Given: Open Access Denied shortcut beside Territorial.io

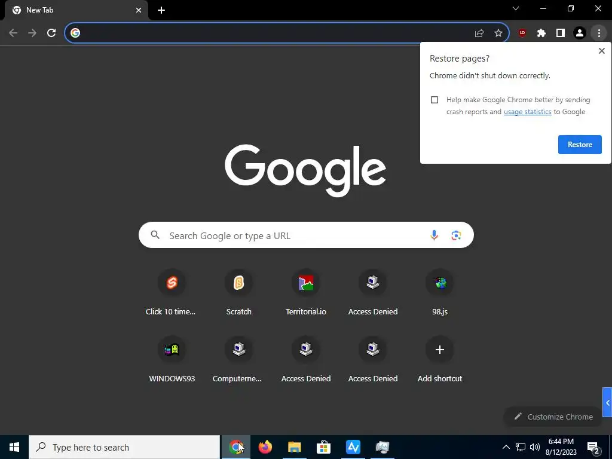Looking at the screenshot, I should (373, 292).
